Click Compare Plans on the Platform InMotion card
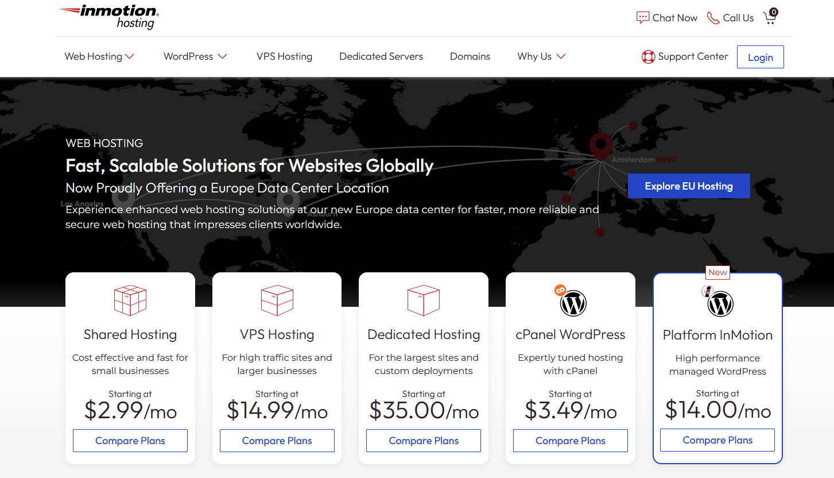The height and width of the screenshot is (478, 834). pos(717,440)
